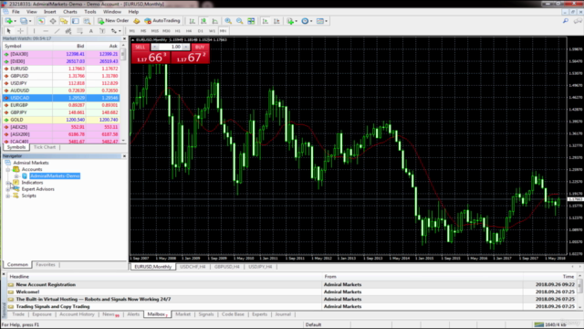Select the Trendline drawing tool

point(57,31)
